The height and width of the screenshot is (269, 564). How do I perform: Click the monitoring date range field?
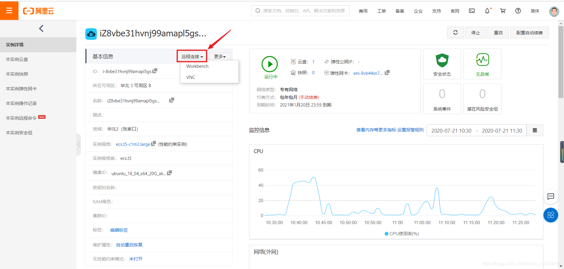[x=476, y=130]
